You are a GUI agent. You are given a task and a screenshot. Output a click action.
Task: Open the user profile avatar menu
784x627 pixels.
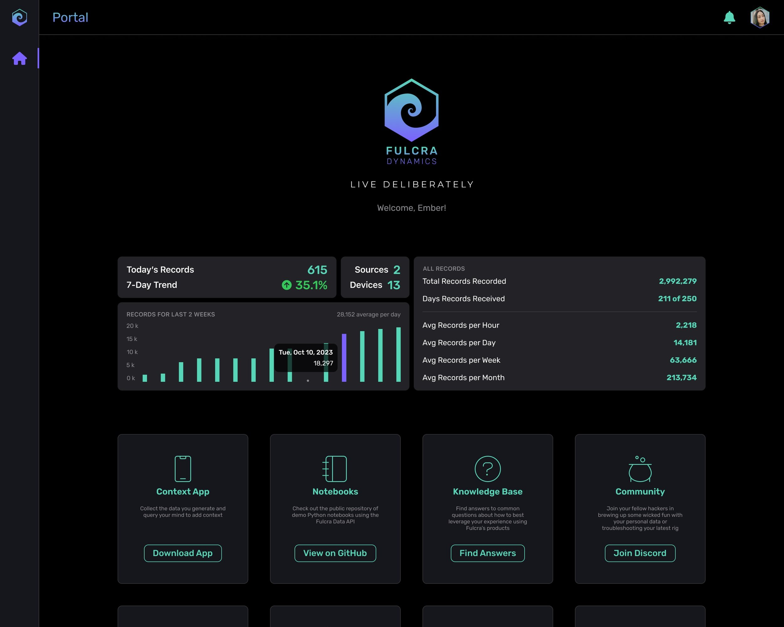click(x=760, y=18)
